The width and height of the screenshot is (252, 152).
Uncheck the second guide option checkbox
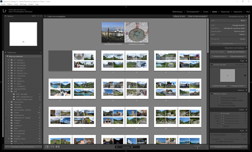tap(219, 100)
